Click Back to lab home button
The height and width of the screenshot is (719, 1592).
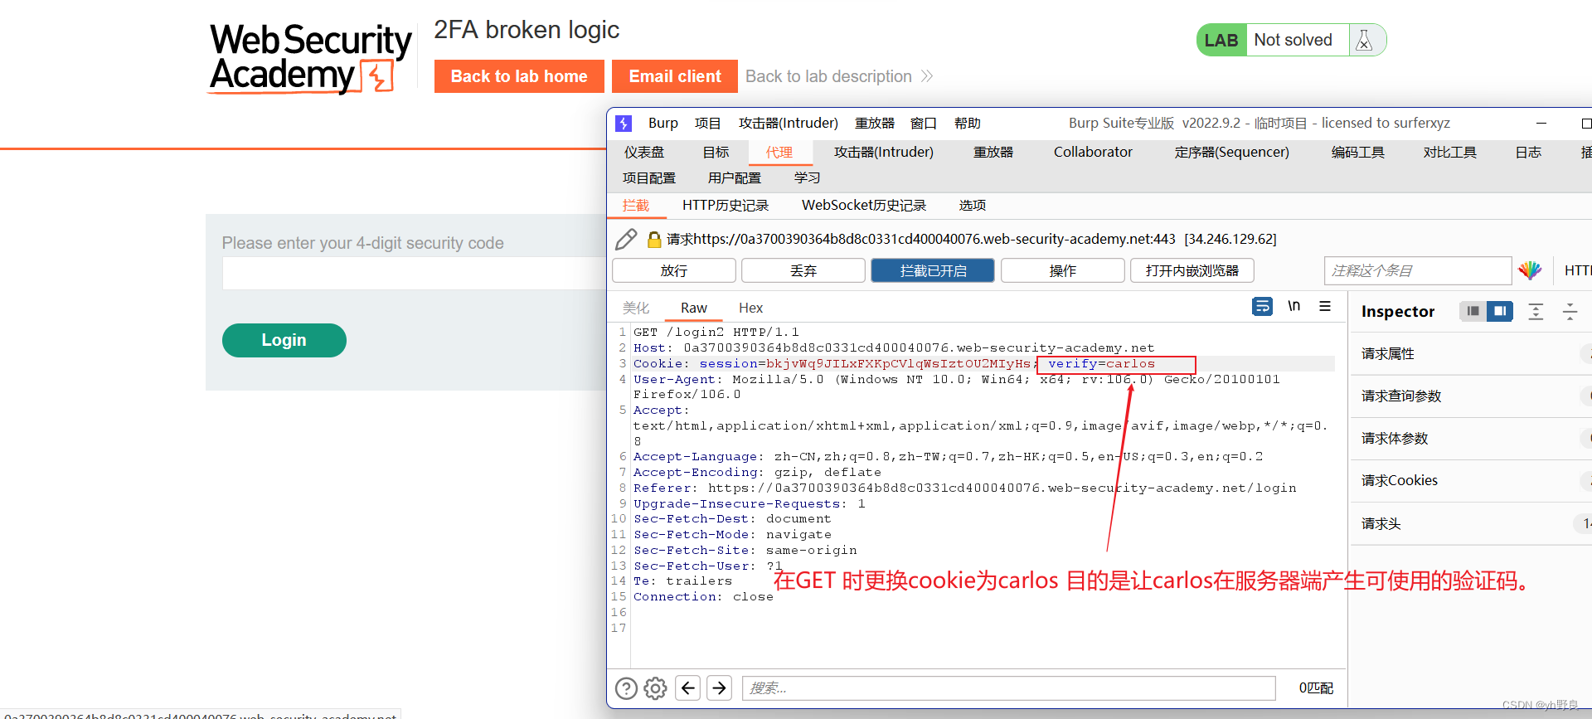(519, 76)
